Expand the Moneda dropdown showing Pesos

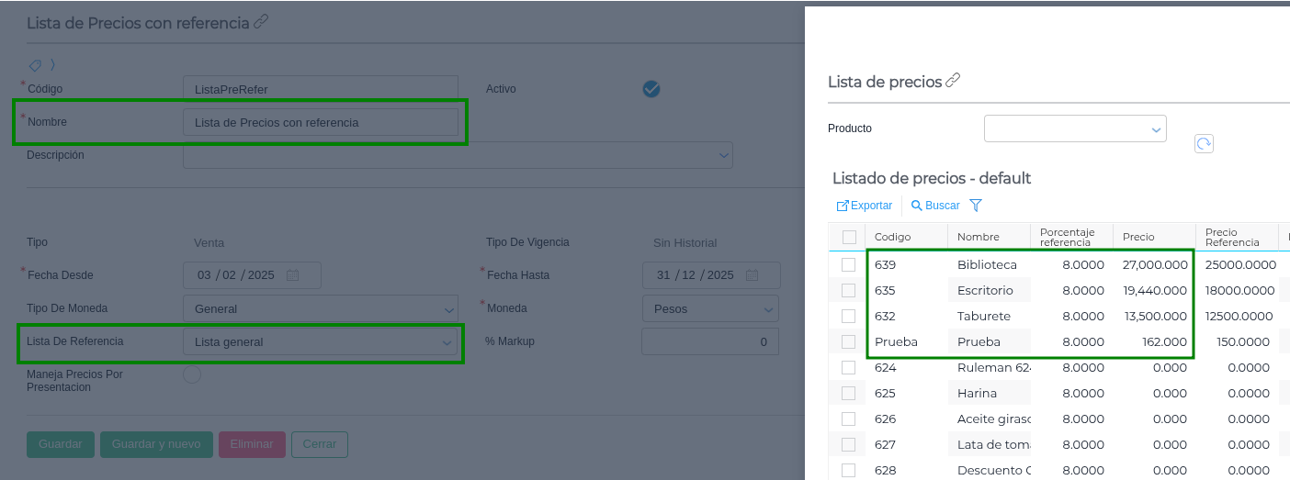tap(769, 309)
